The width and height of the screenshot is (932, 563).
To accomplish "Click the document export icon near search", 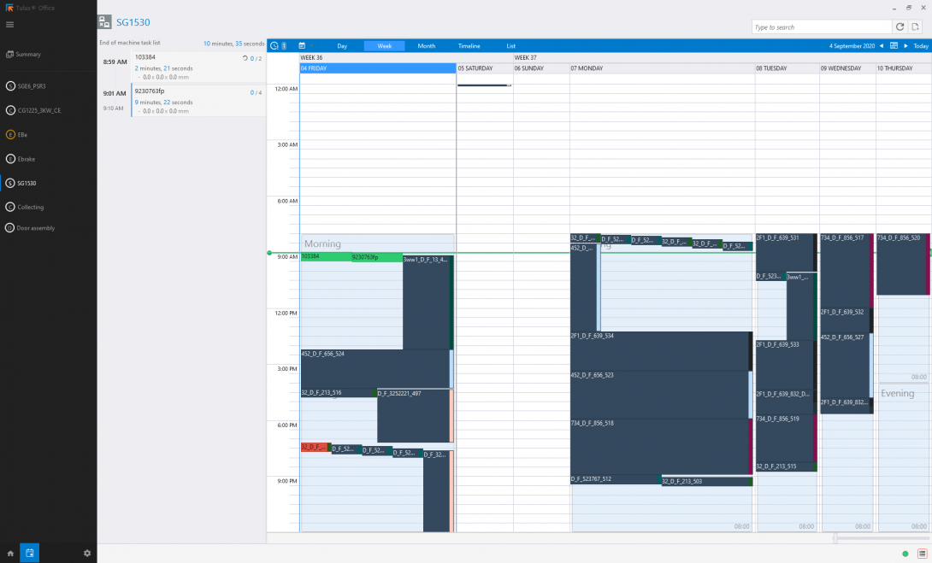I will click(915, 27).
